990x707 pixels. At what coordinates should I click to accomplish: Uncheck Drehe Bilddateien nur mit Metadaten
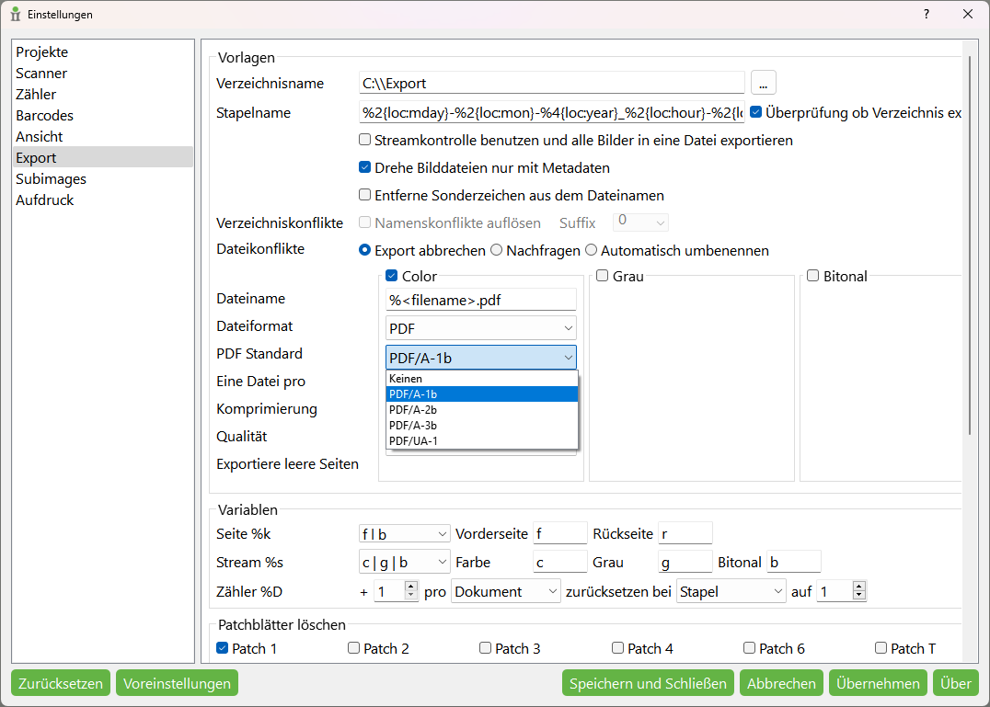click(365, 167)
